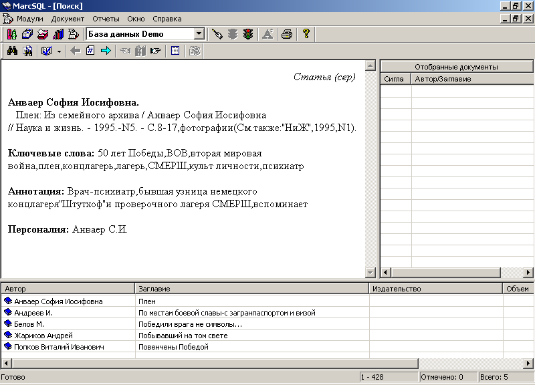
Task: Click the gray puzzle-like icon ending second toolbar
Action: 195,51
